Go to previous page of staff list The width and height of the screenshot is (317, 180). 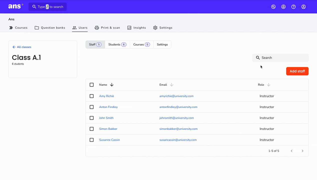tap(292, 151)
